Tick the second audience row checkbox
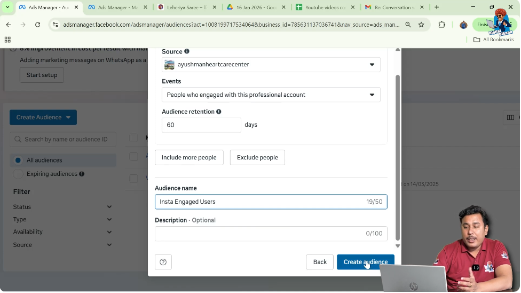Image resolution: width=521 pixels, height=293 pixels. click(x=133, y=178)
